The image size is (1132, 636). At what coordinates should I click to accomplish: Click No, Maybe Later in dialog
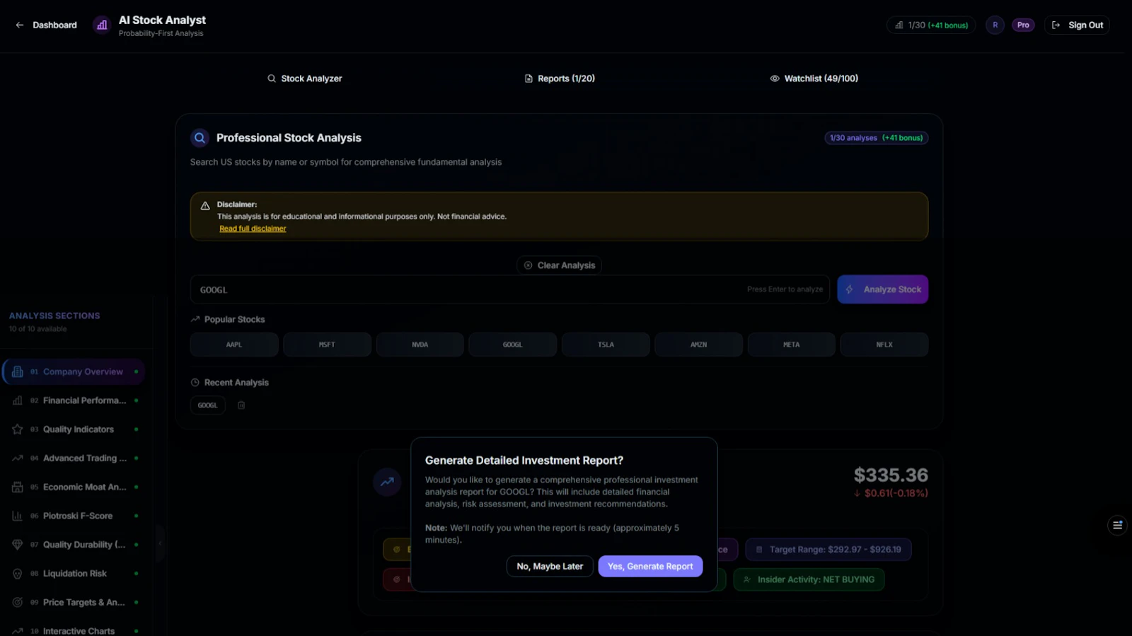550,566
